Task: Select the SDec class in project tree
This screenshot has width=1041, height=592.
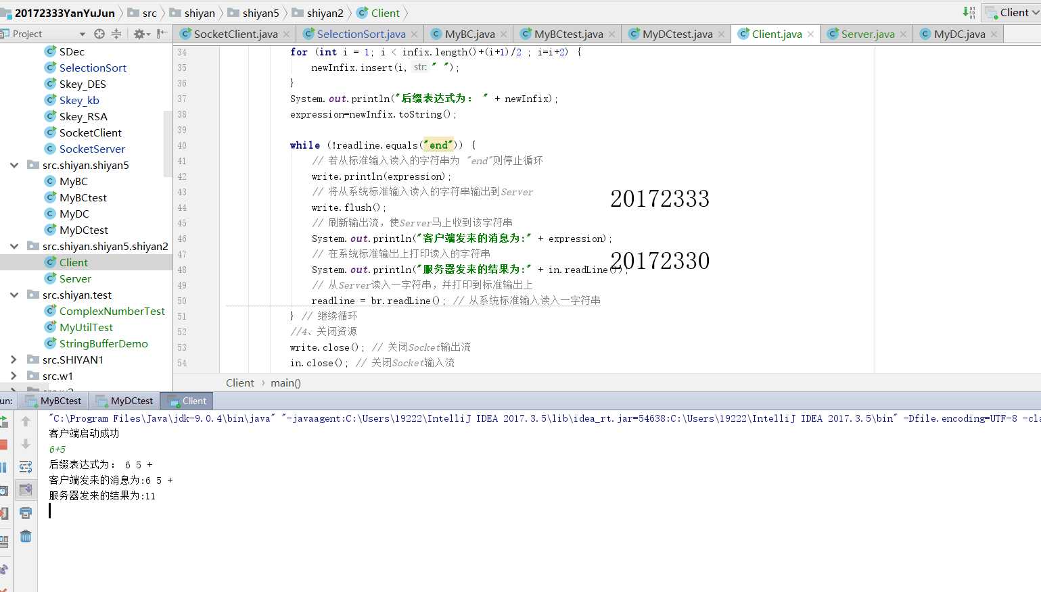Action: [x=64, y=51]
